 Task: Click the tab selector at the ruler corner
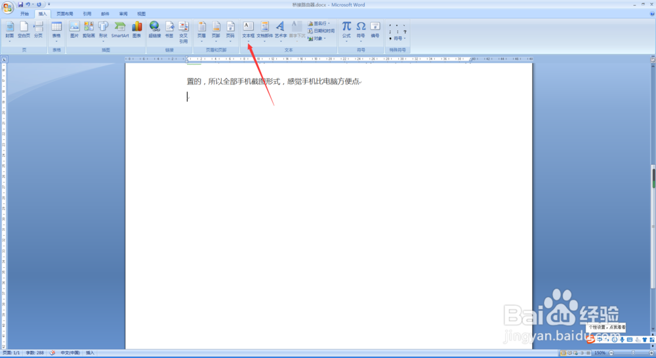tap(4, 60)
